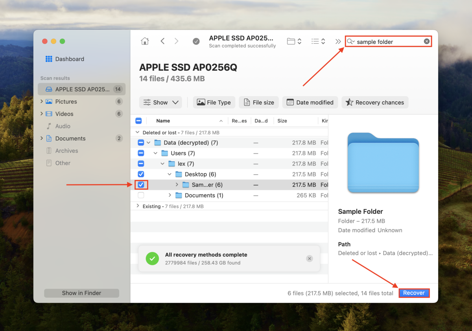Clear the search field text
The image size is (472, 331).
point(427,42)
